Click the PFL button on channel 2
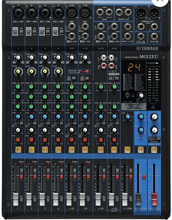 [x=35, y=200]
